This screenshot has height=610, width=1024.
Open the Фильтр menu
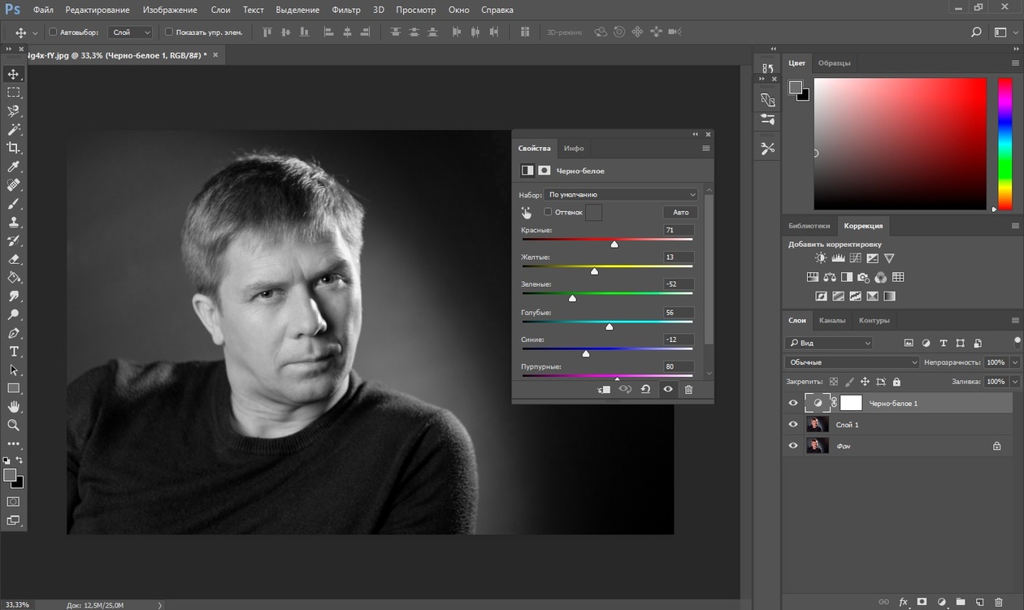point(346,10)
